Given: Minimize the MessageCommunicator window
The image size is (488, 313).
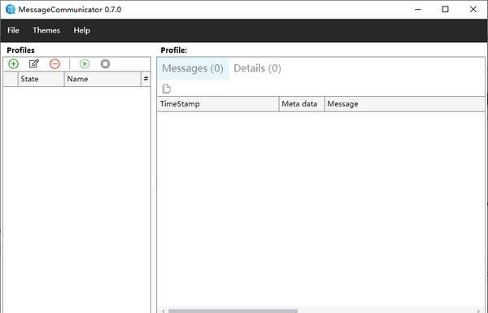Looking at the screenshot, I should 418,9.
